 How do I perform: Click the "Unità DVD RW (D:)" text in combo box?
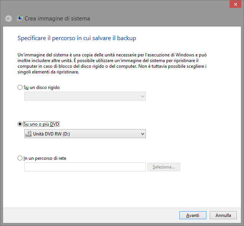click(x=52, y=134)
